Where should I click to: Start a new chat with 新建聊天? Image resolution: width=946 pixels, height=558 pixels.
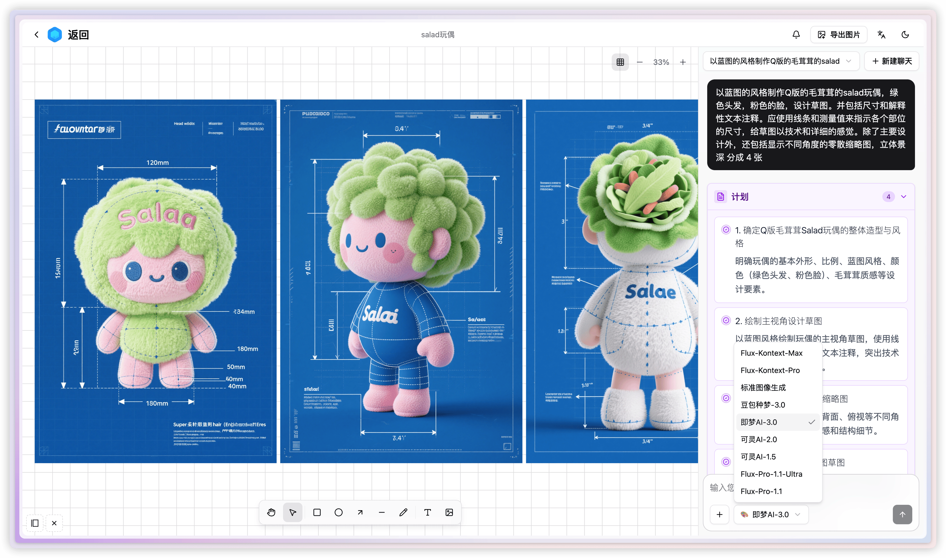891,61
